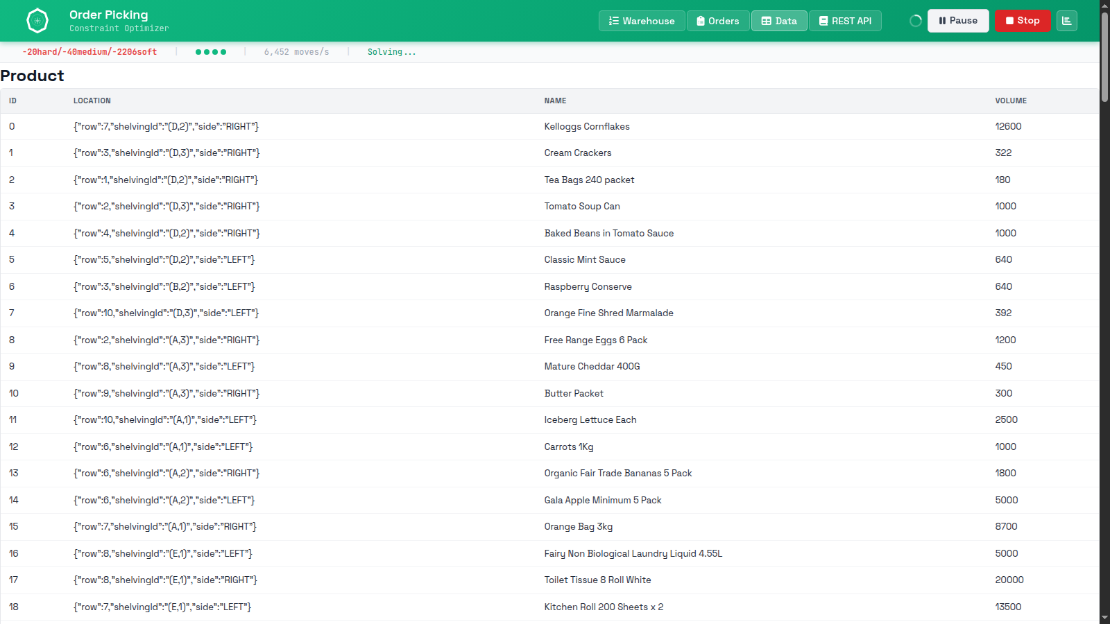This screenshot has height=624, width=1110.
Task: Click Toilet Tissue 8 Roll White
Action: point(597,580)
